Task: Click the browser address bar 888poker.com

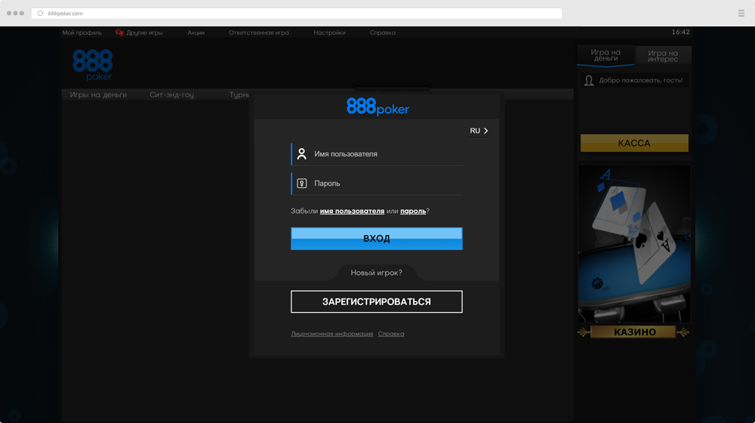Action: point(297,14)
